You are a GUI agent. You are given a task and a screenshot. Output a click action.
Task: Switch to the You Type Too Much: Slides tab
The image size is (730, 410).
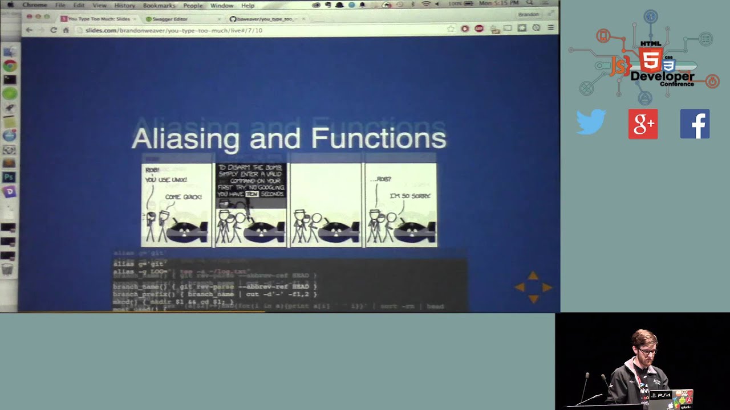(x=96, y=19)
